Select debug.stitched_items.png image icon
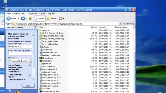Viewport: 166px width, 93px height. point(40,36)
